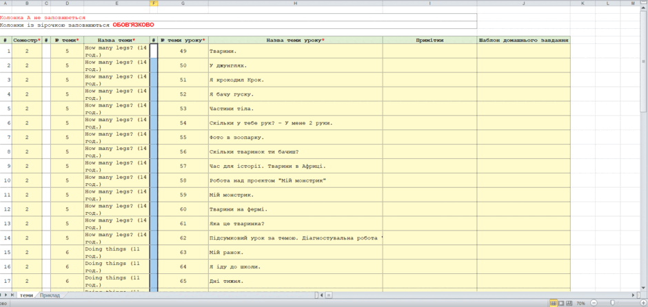Viewport: 648px width, 307px height.
Task: Select the cell 'Мій ранок.'
Action: (295, 252)
